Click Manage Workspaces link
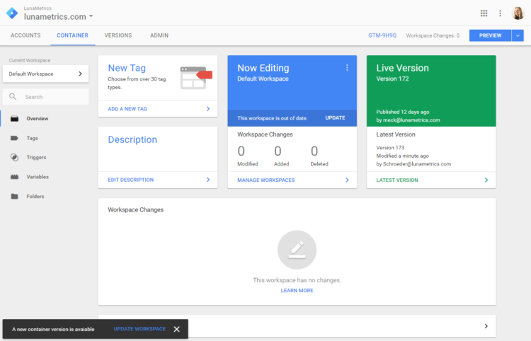 (265, 180)
